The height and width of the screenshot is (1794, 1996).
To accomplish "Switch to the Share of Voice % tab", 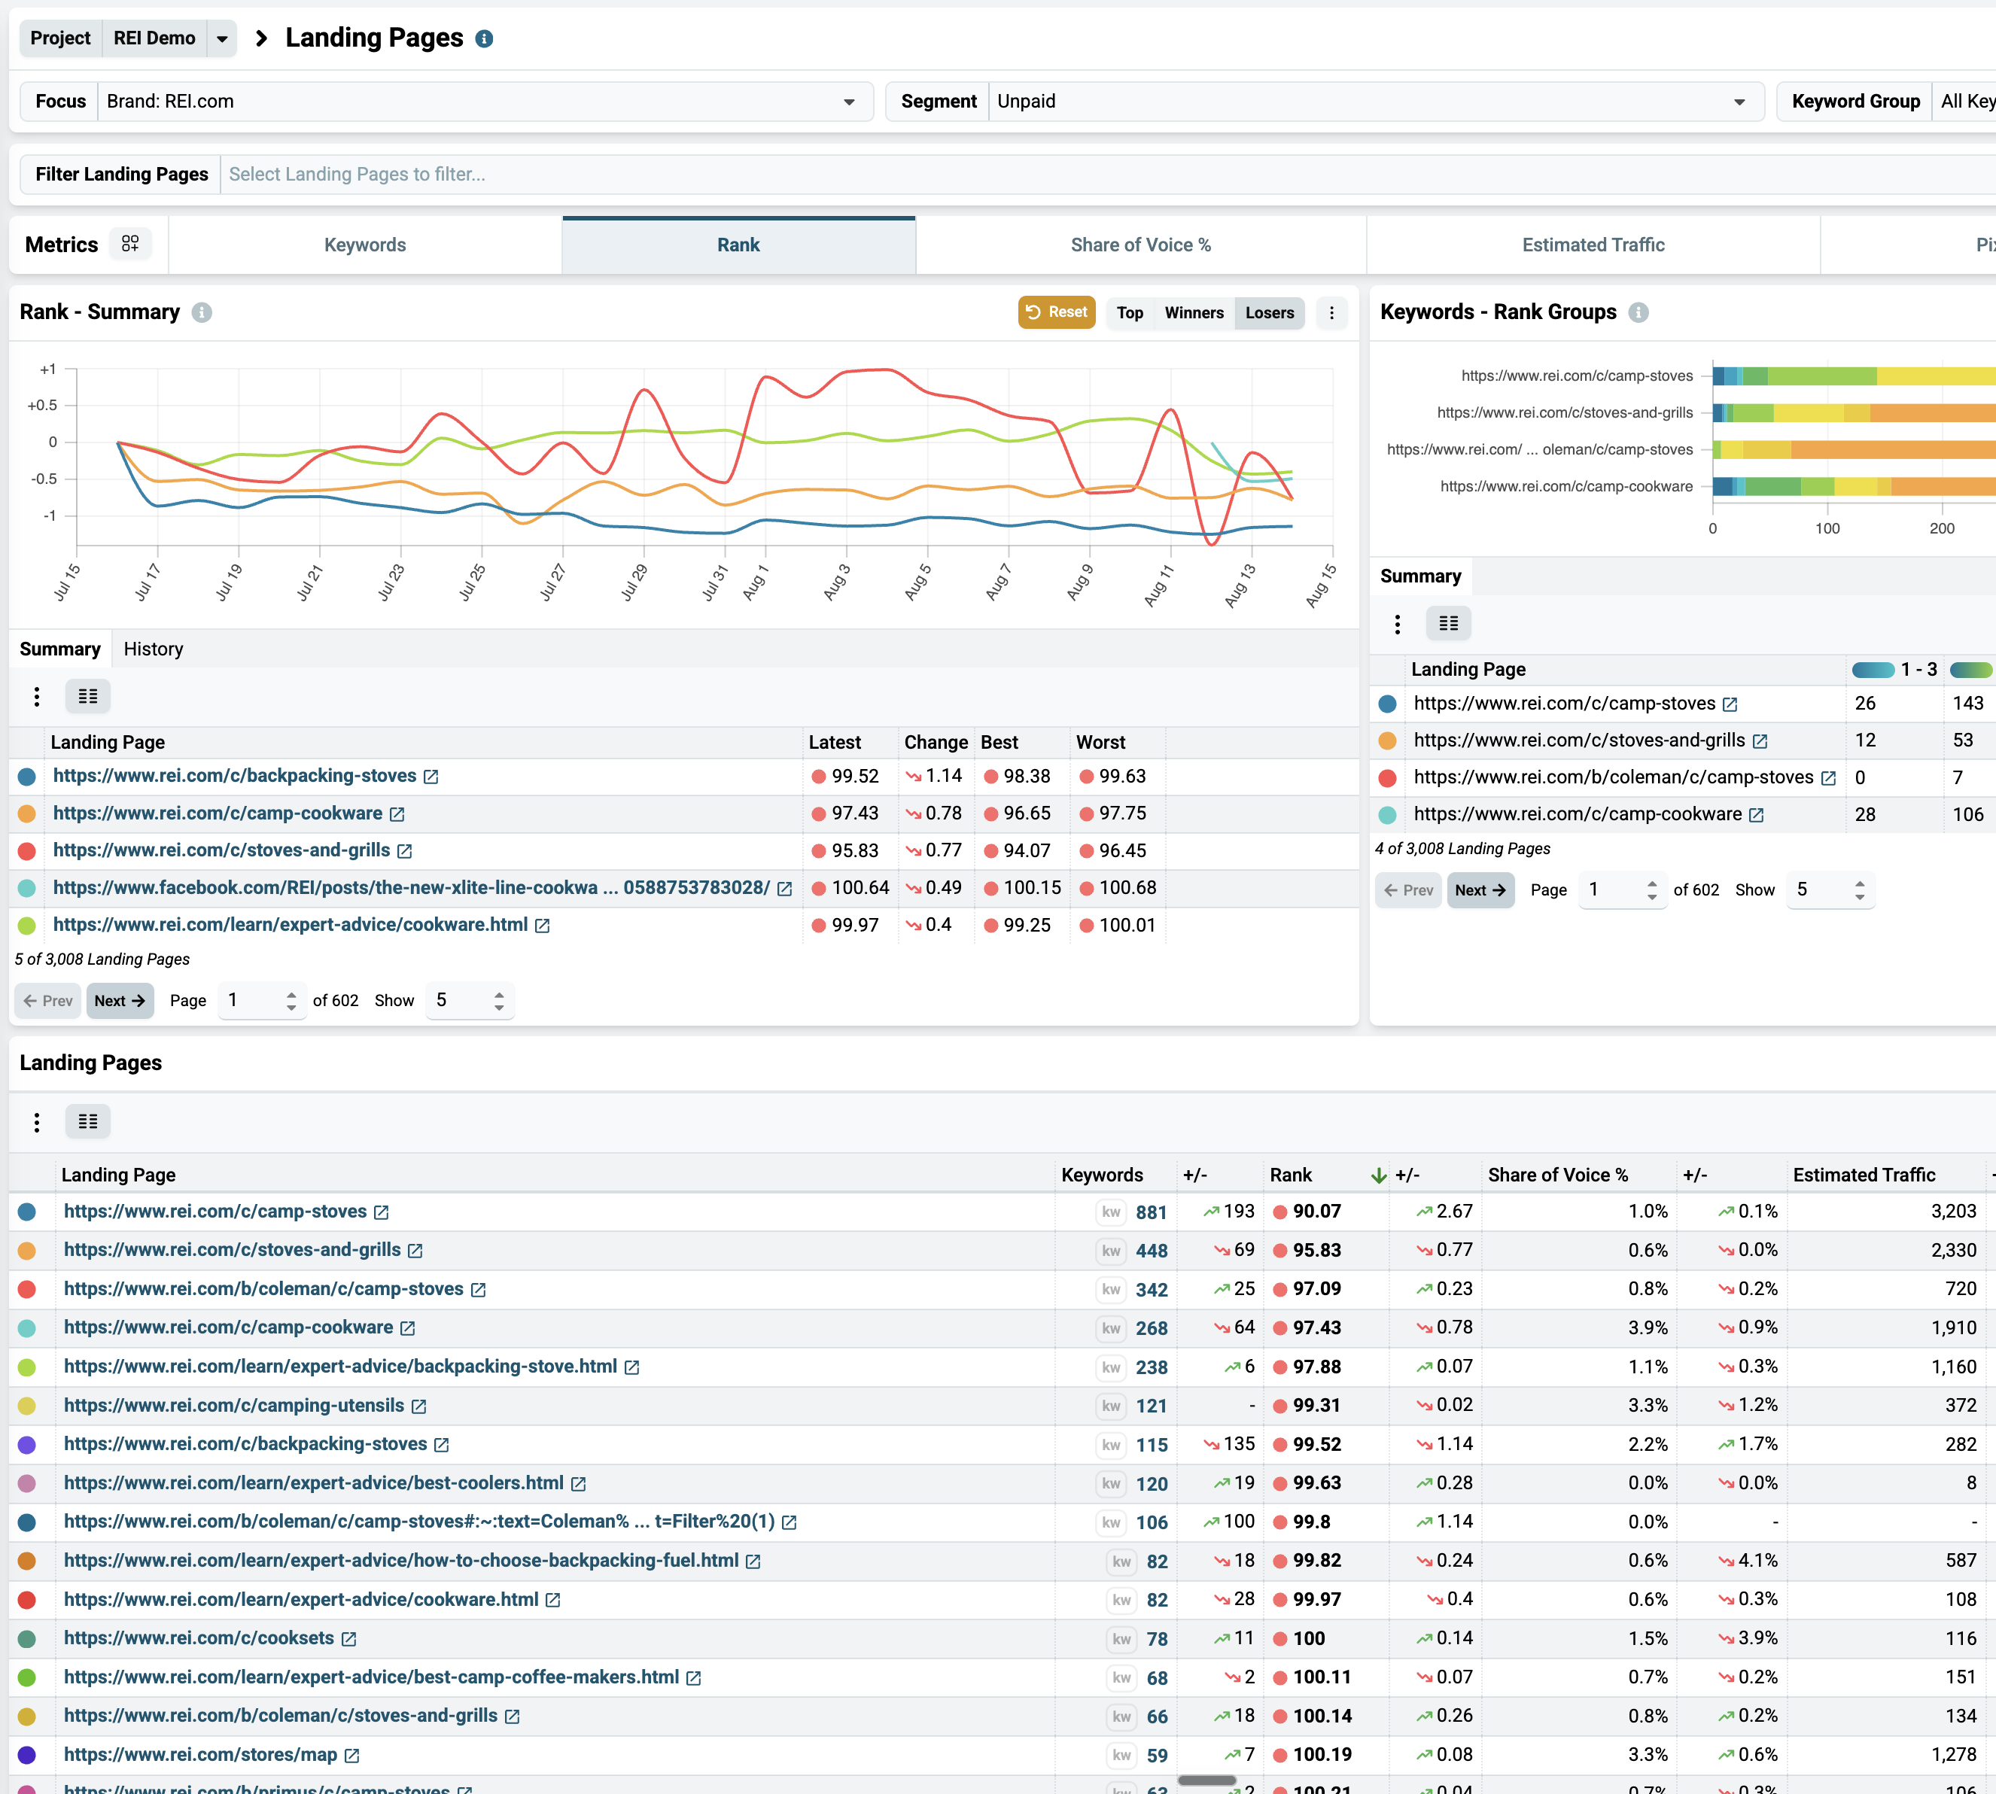I will 1140,245.
